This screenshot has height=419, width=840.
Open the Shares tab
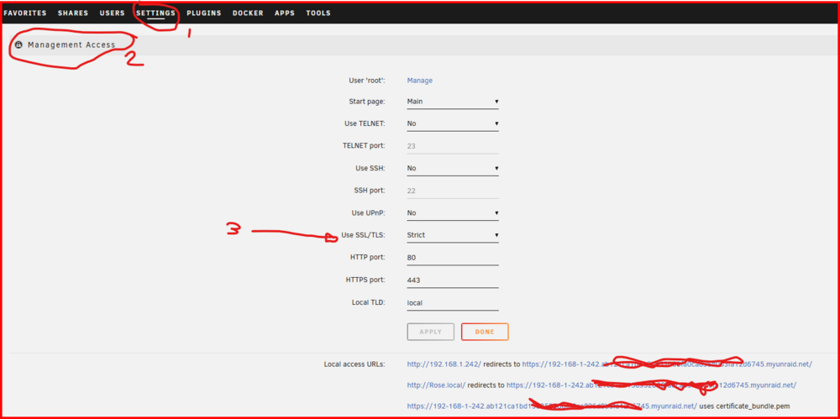click(73, 13)
